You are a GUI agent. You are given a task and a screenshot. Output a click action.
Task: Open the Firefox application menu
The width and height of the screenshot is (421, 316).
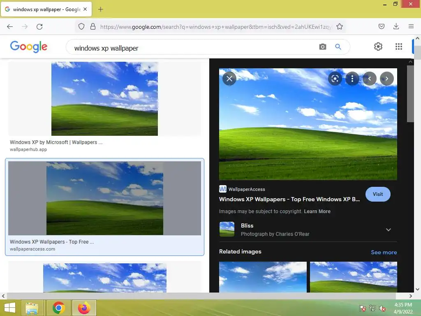411,26
